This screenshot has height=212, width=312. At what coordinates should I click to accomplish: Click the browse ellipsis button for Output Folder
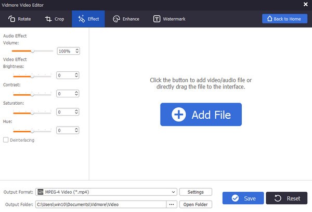point(172,204)
